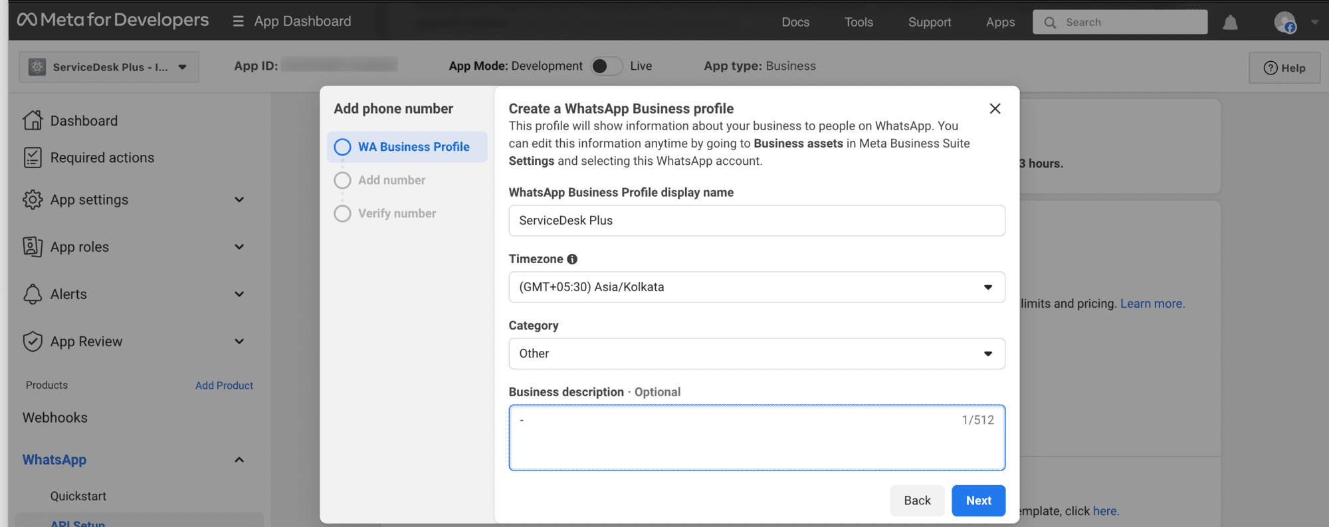Select the Add number step
The image size is (1329, 527).
[x=391, y=180]
